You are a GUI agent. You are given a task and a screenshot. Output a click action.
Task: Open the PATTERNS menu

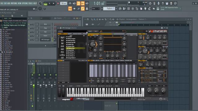pos(14,3)
